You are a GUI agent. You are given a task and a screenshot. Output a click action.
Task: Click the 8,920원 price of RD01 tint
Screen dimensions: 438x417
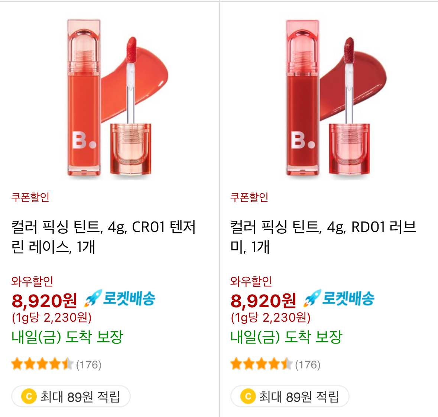(x=263, y=301)
